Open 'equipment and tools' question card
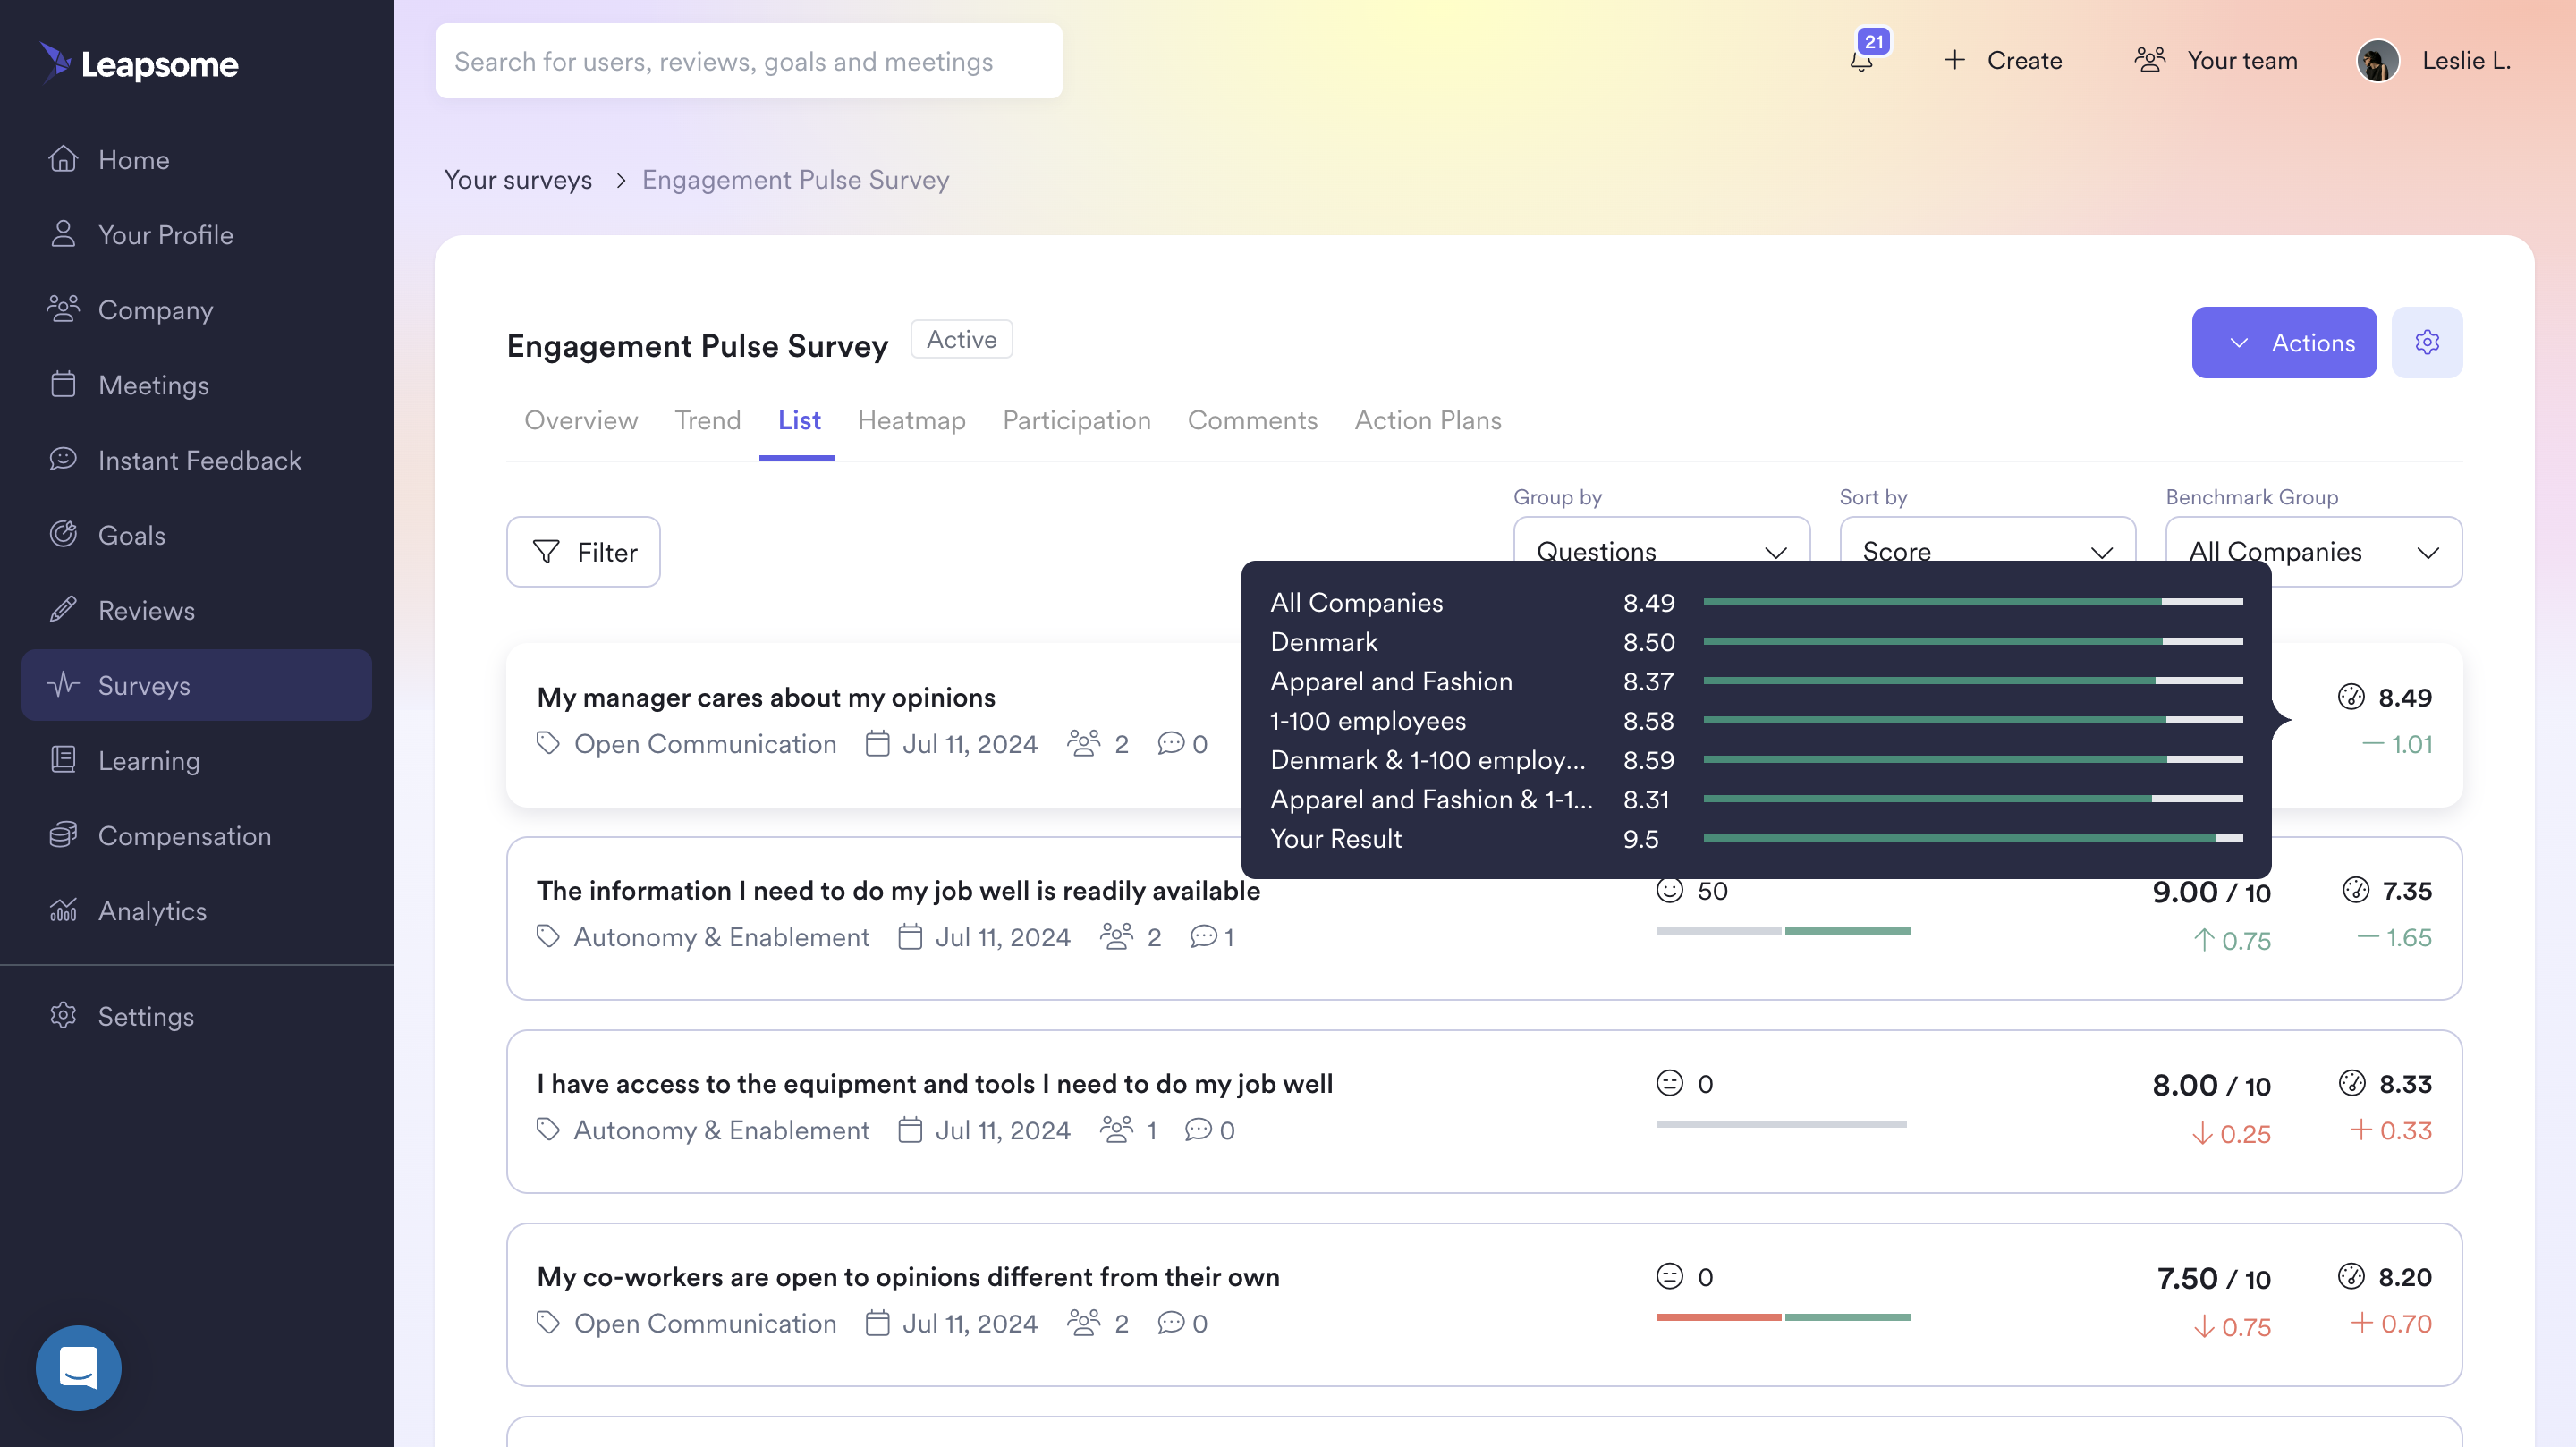The height and width of the screenshot is (1447, 2576). tap(1484, 1111)
